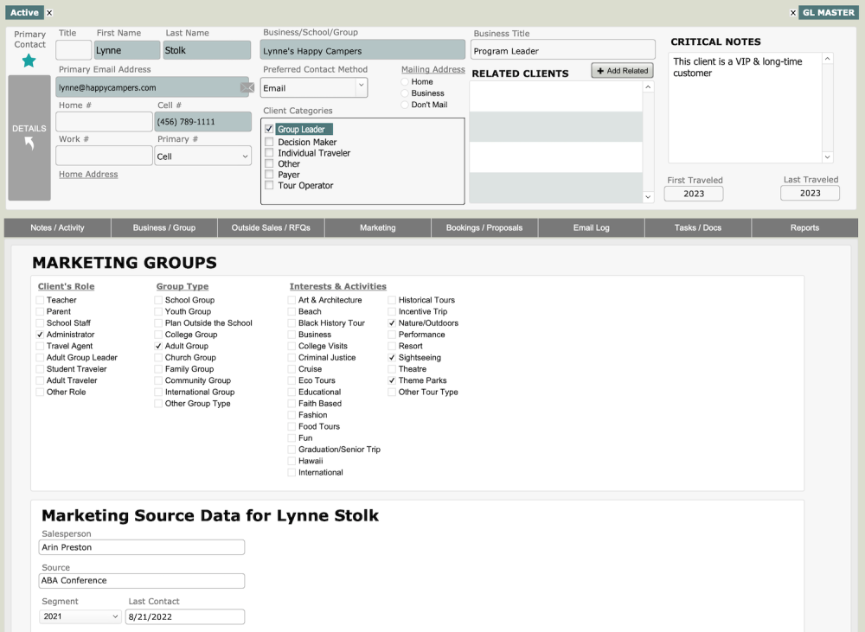The image size is (865, 632).
Task: Click the Title input field
Action: coord(74,50)
